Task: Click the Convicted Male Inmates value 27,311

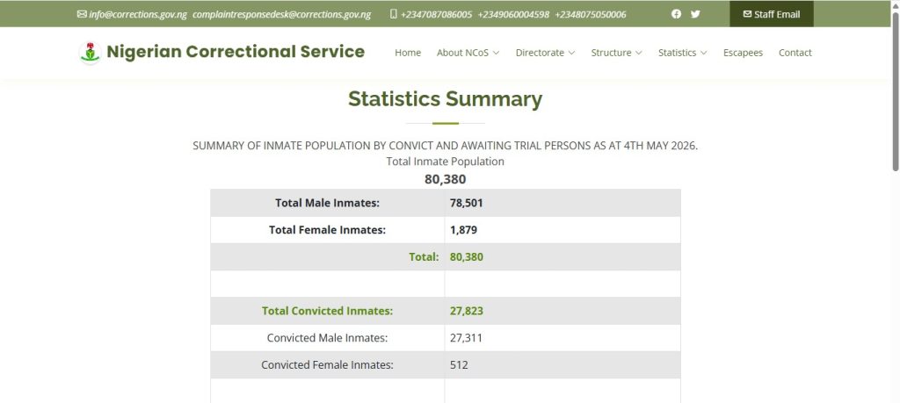Action: (x=466, y=338)
